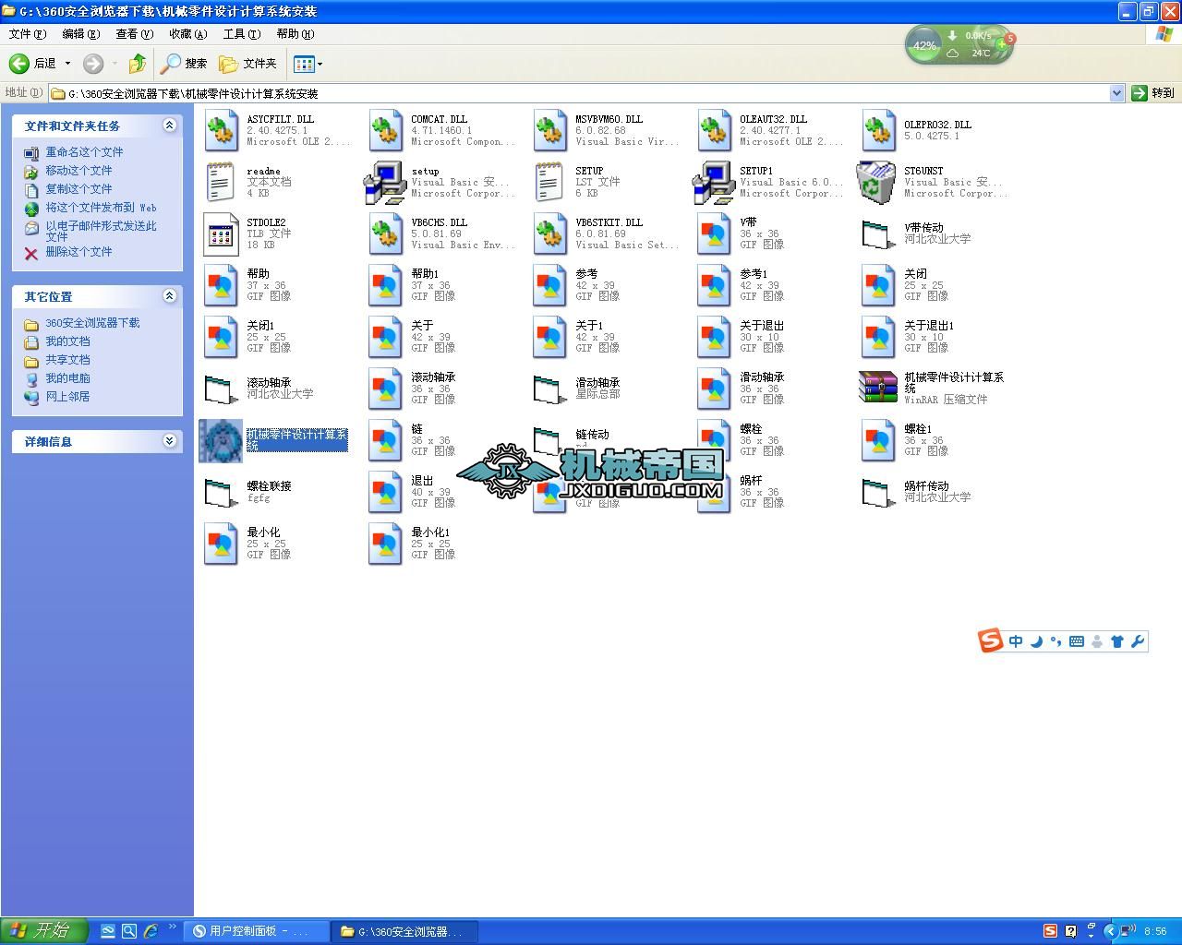The image size is (1182, 945).
Task: Select the 蜗杆传动 program icon
Action: click(x=878, y=492)
